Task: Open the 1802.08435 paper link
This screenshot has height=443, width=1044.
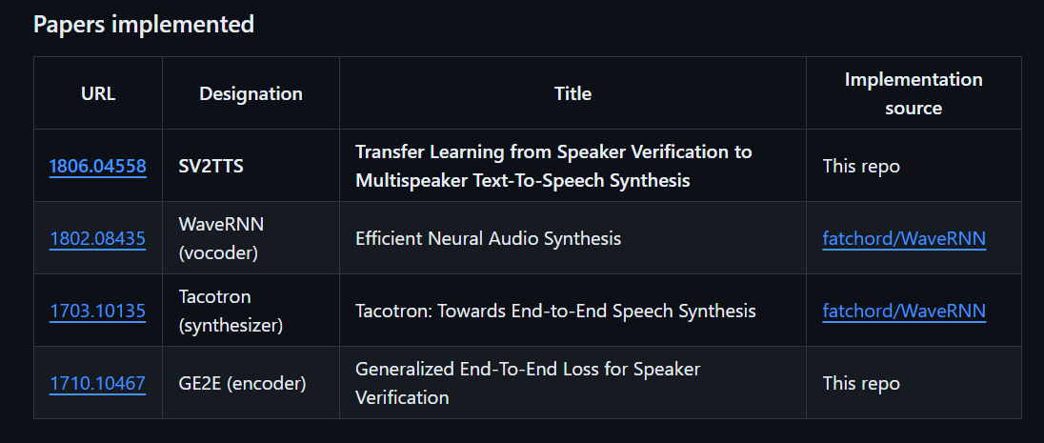Action: click(x=98, y=238)
